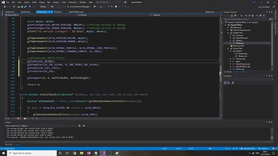Click the Navigate Backward toolbar icon
278x156 pixels.
click(x=5, y=7)
